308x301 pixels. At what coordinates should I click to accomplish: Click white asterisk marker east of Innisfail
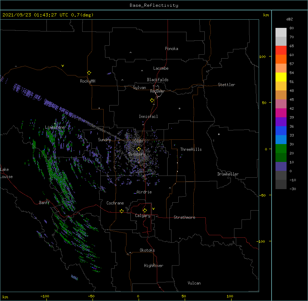pyautogui.click(x=179, y=108)
